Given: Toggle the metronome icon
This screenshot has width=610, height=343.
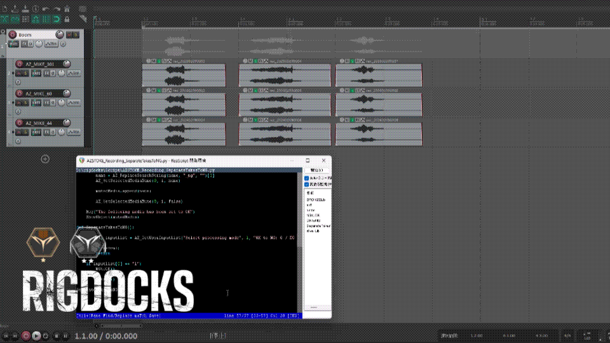Looking at the screenshot, I should (x=67, y=8).
